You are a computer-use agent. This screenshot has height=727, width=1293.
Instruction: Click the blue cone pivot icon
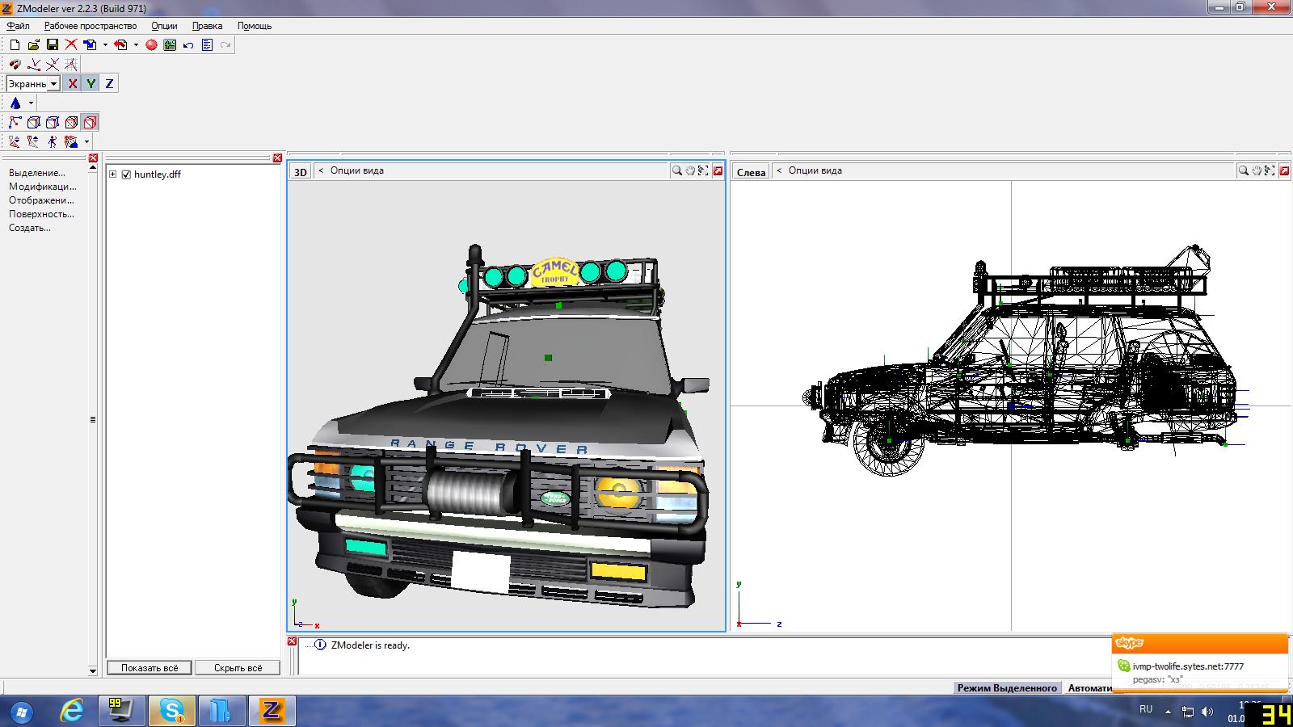point(15,103)
